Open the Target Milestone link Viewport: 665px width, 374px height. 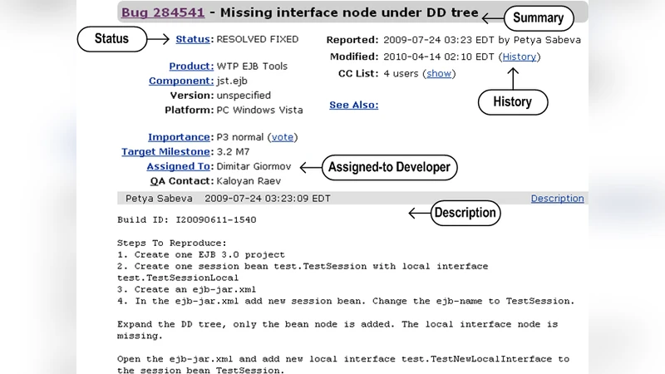pos(166,151)
